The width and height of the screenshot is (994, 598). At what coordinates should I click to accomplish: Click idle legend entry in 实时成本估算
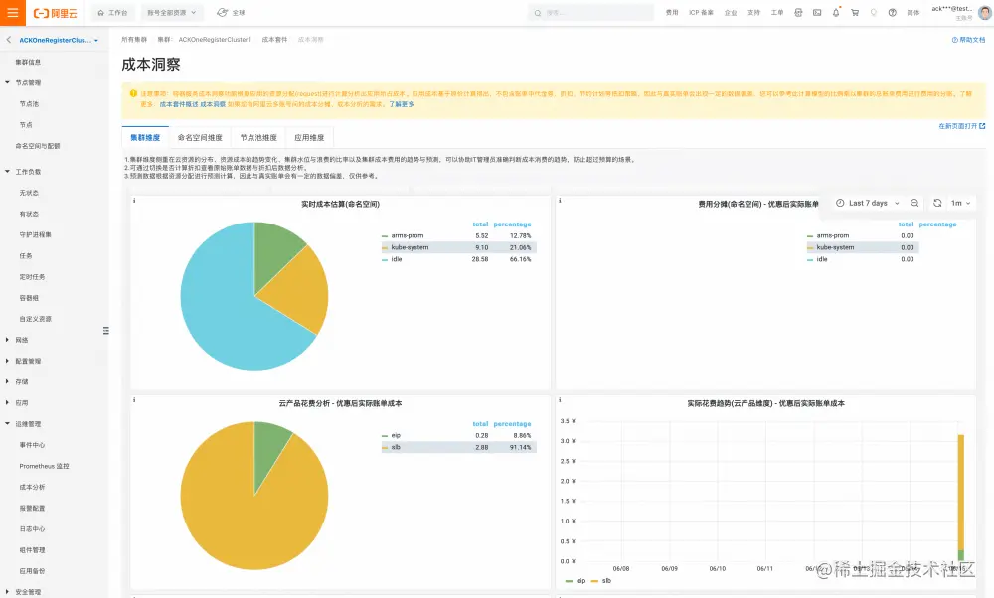click(x=397, y=259)
